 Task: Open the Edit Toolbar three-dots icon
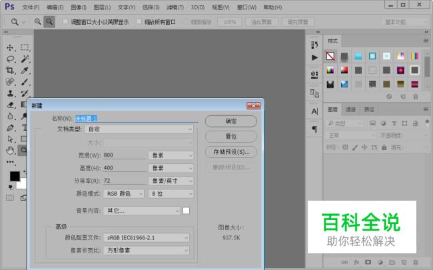[10, 162]
